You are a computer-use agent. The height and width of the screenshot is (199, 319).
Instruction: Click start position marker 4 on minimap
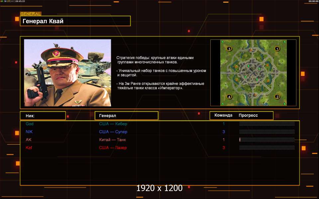coord(229,97)
